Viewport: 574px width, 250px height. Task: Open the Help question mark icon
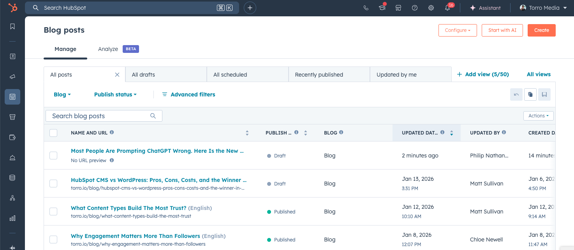click(414, 7)
